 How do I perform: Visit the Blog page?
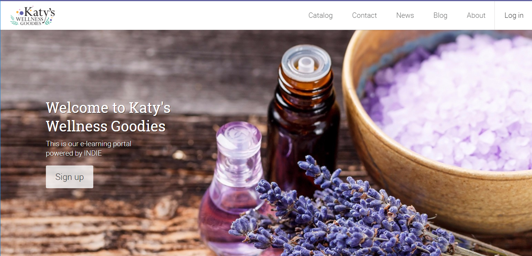click(440, 16)
